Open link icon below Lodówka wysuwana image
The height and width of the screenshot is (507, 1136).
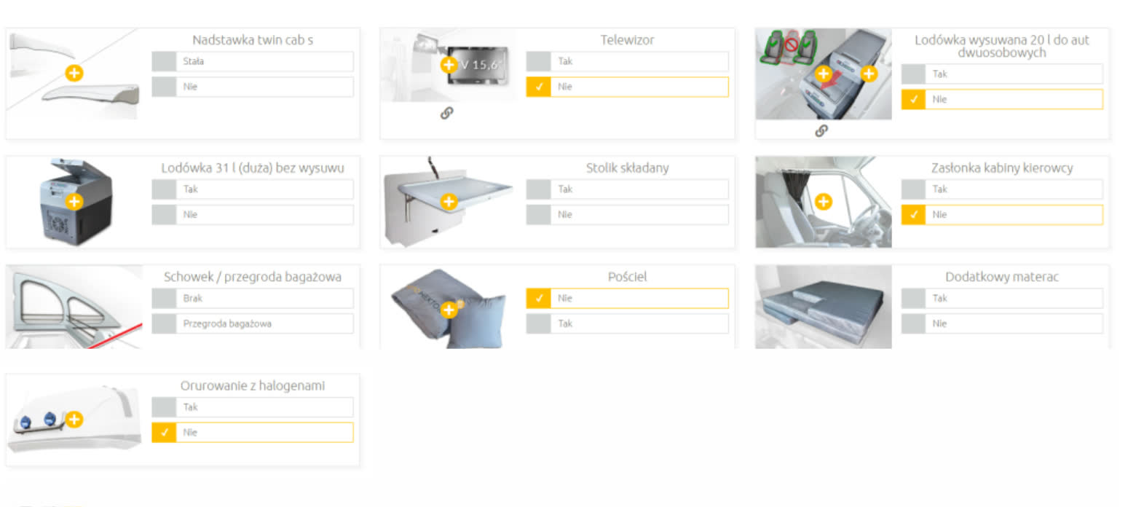coord(821,131)
